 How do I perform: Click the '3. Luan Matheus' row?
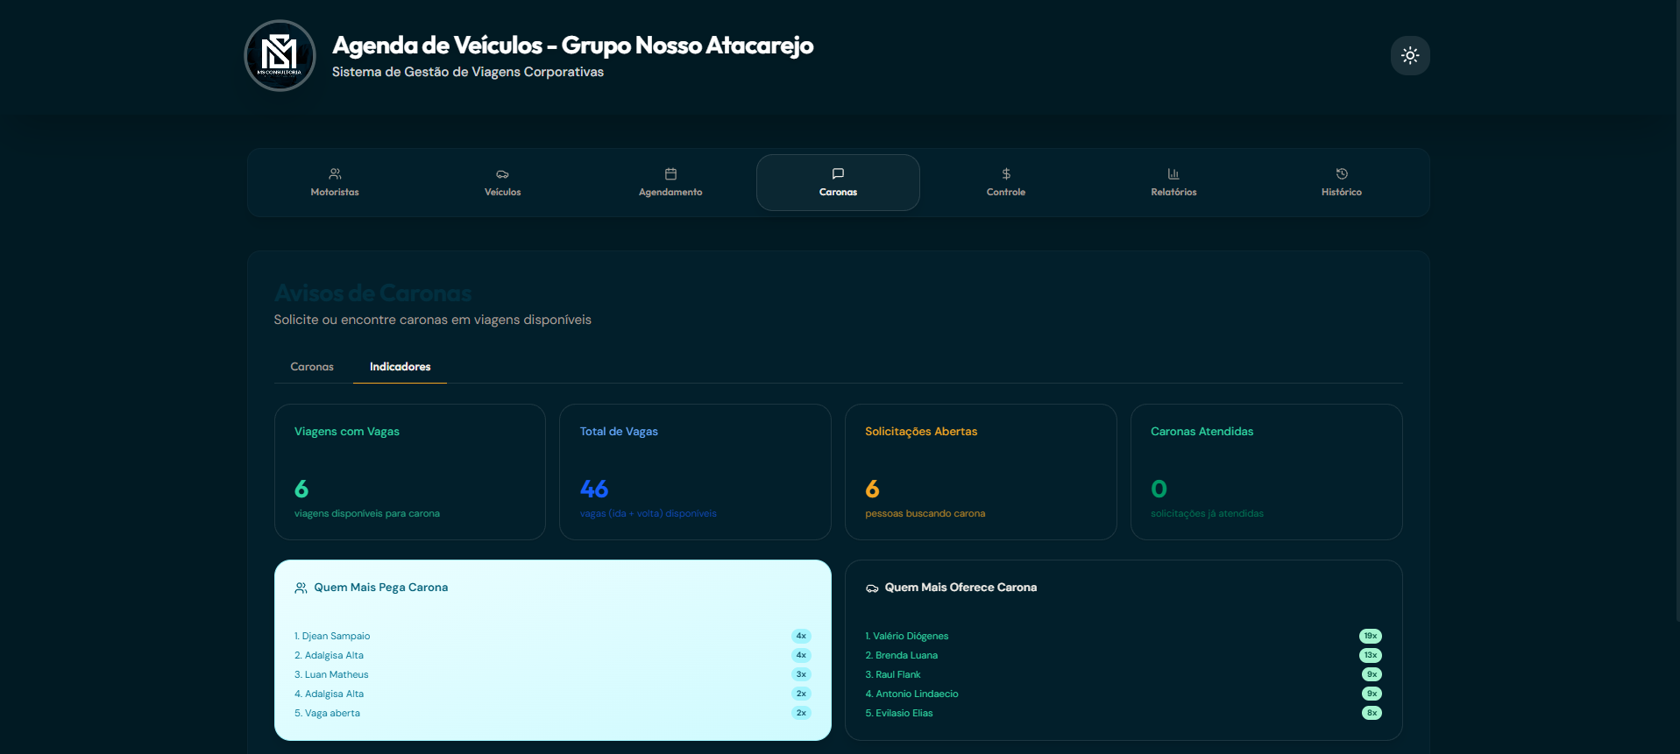(553, 674)
